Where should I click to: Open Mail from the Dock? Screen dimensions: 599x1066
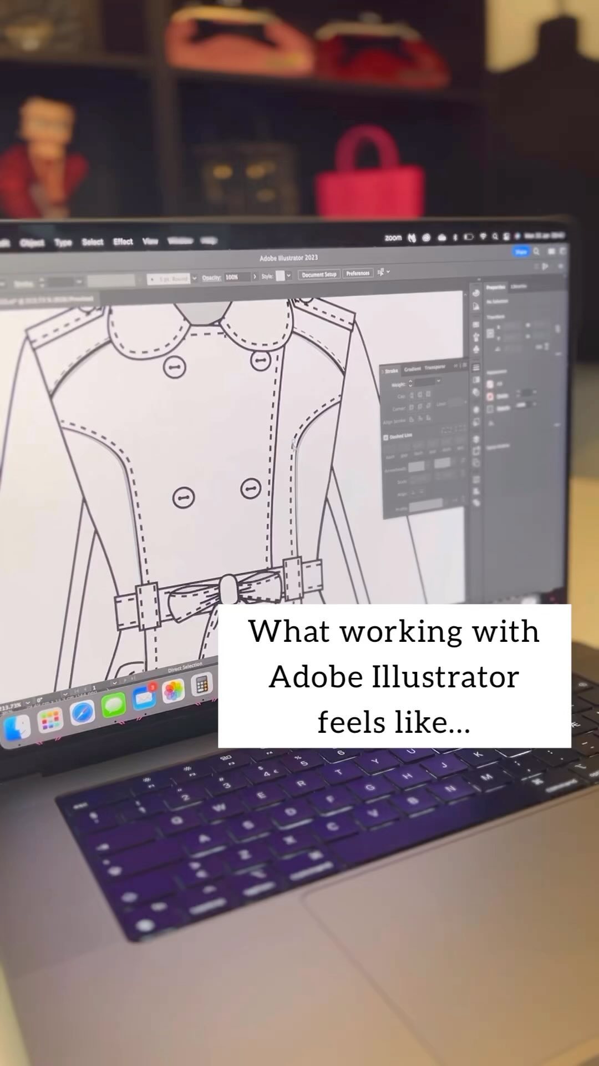(144, 697)
